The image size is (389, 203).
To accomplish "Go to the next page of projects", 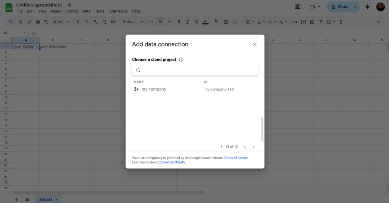I will coord(253,147).
